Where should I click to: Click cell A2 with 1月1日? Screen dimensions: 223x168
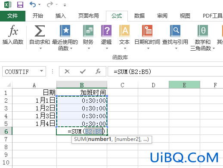[x=34, y=100]
